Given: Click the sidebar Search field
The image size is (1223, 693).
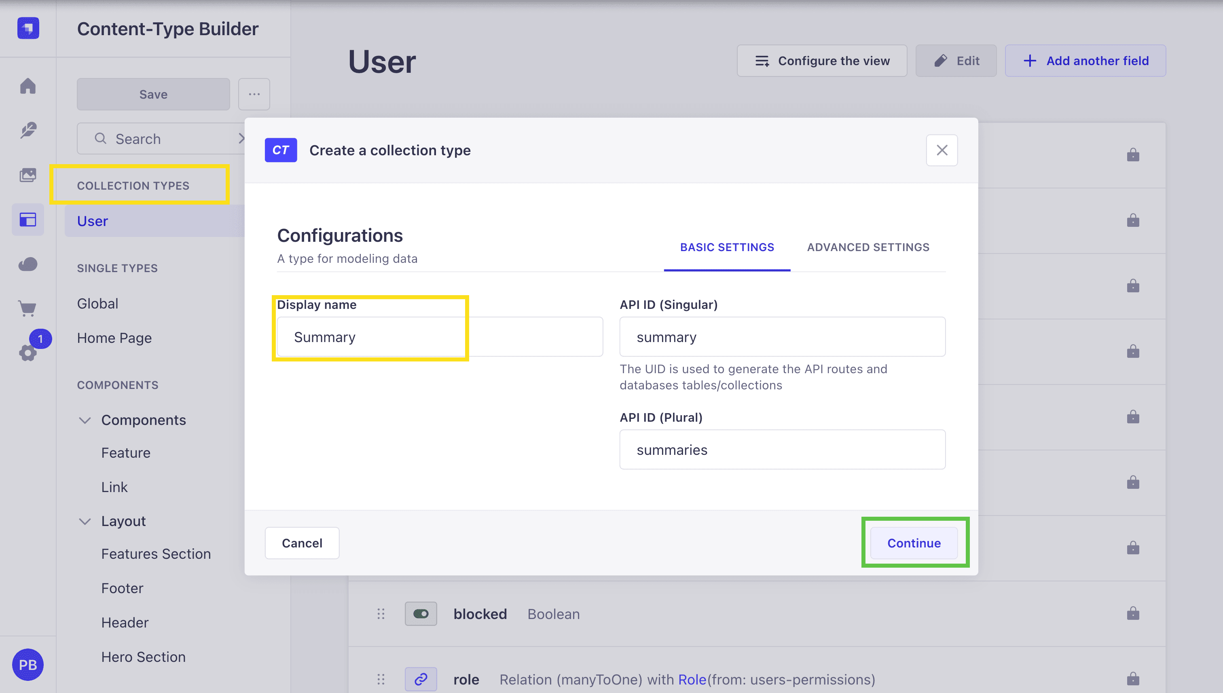Looking at the screenshot, I should (x=161, y=139).
